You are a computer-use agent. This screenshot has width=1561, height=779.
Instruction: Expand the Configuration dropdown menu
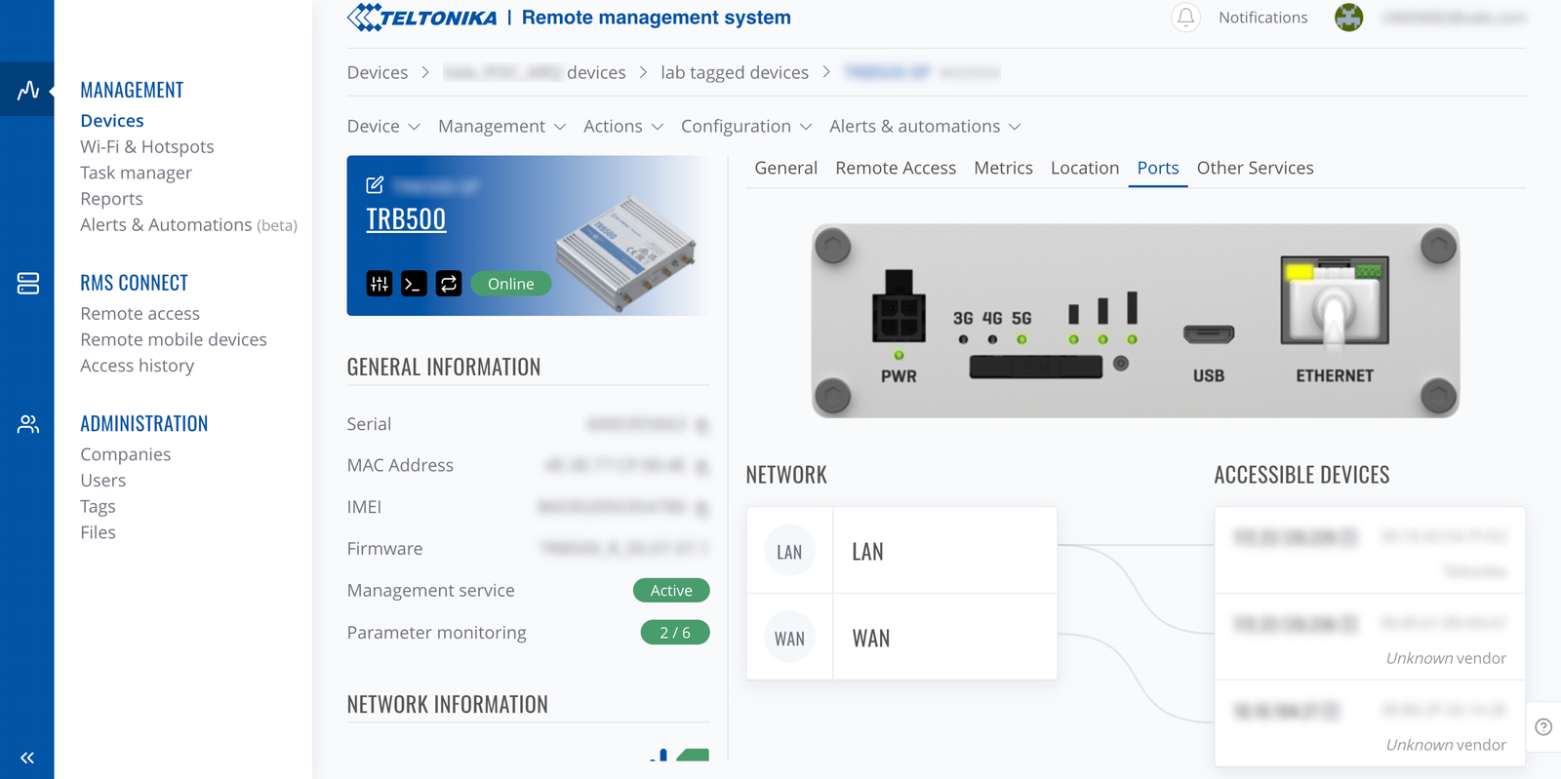pos(746,127)
